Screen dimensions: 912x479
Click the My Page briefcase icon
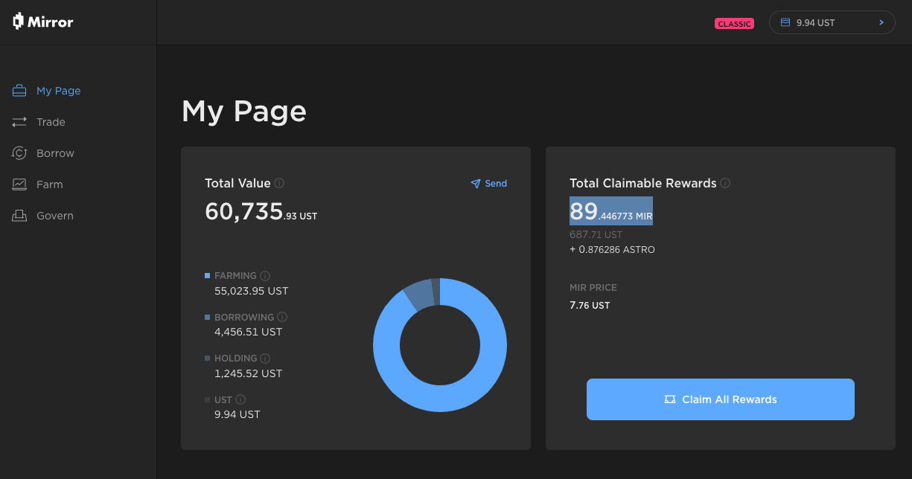coord(19,91)
